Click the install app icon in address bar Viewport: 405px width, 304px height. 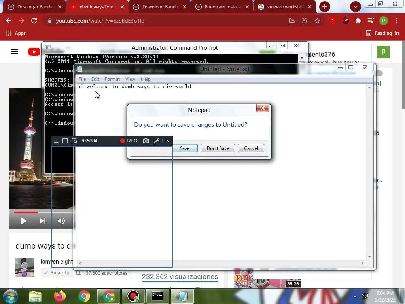pos(291,21)
